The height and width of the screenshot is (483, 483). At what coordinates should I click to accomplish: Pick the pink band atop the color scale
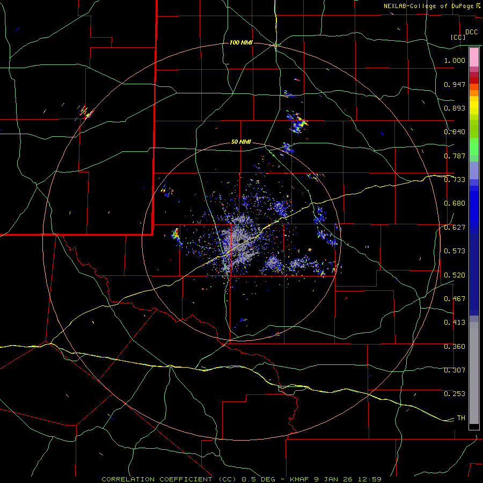click(x=474, y=57)
